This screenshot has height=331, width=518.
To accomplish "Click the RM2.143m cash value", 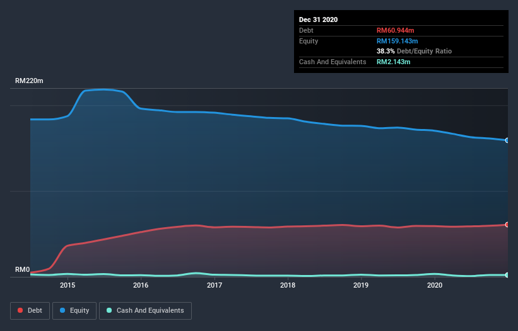I will [394, 62].
